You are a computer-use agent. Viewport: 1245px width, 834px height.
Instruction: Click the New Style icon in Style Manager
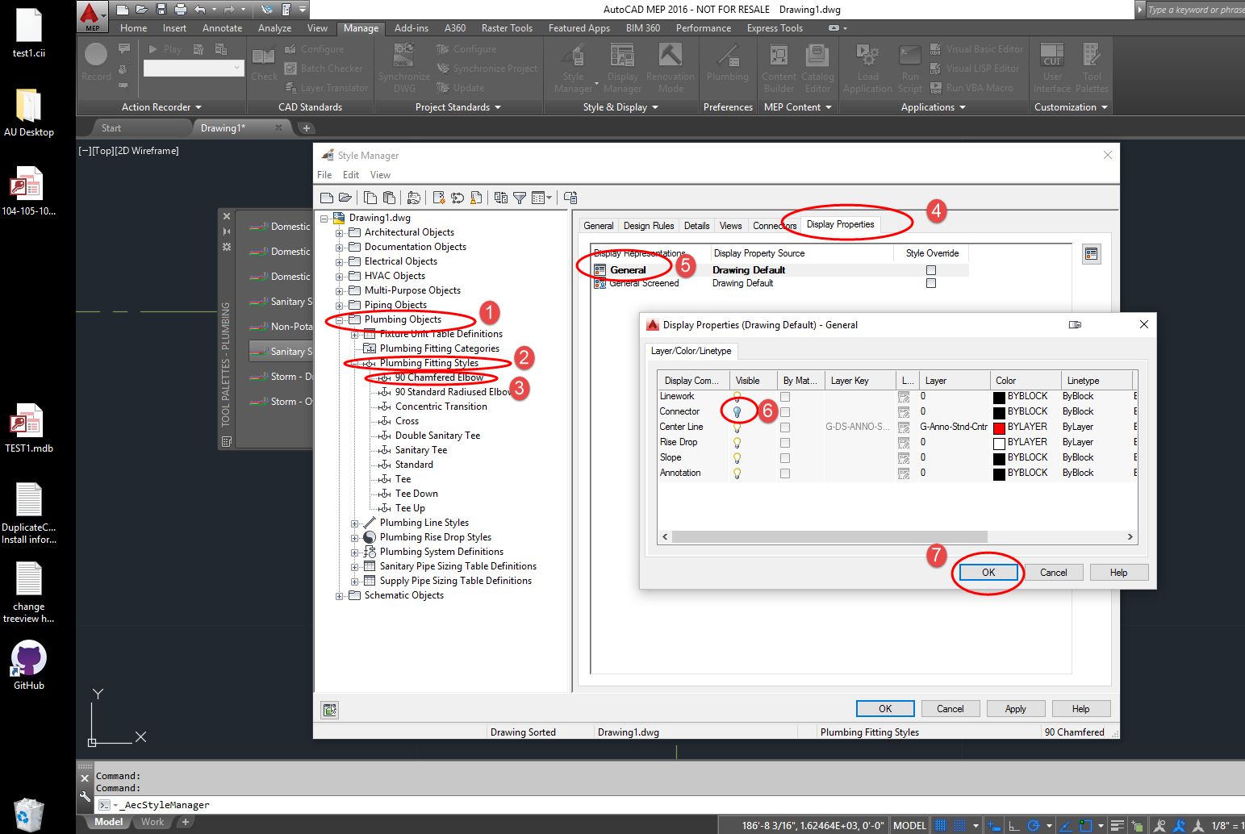coord(439,198)
